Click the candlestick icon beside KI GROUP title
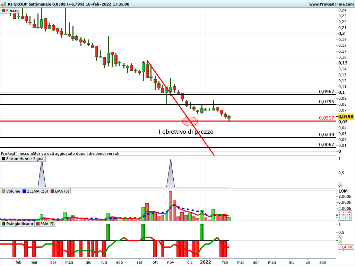The width and height of the screenshot is (355, 266). pyautogui.click(x=3, y=4)
